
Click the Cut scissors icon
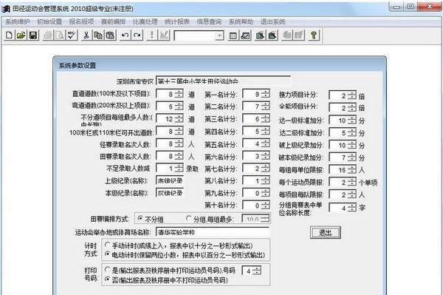pos(86,35)
